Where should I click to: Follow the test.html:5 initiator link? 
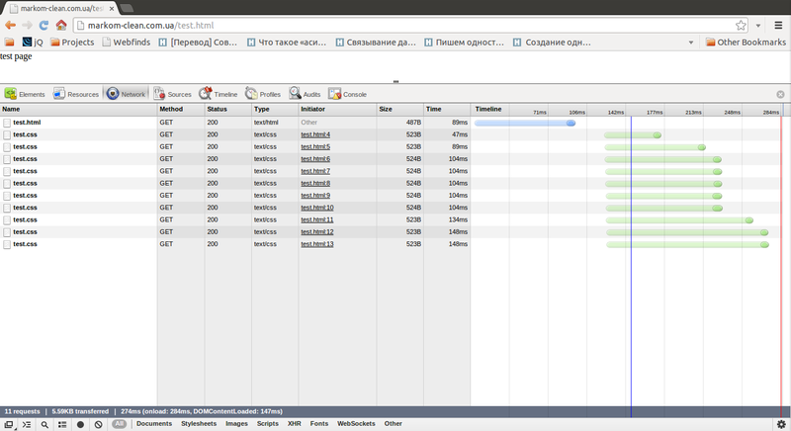click(315, 146)
